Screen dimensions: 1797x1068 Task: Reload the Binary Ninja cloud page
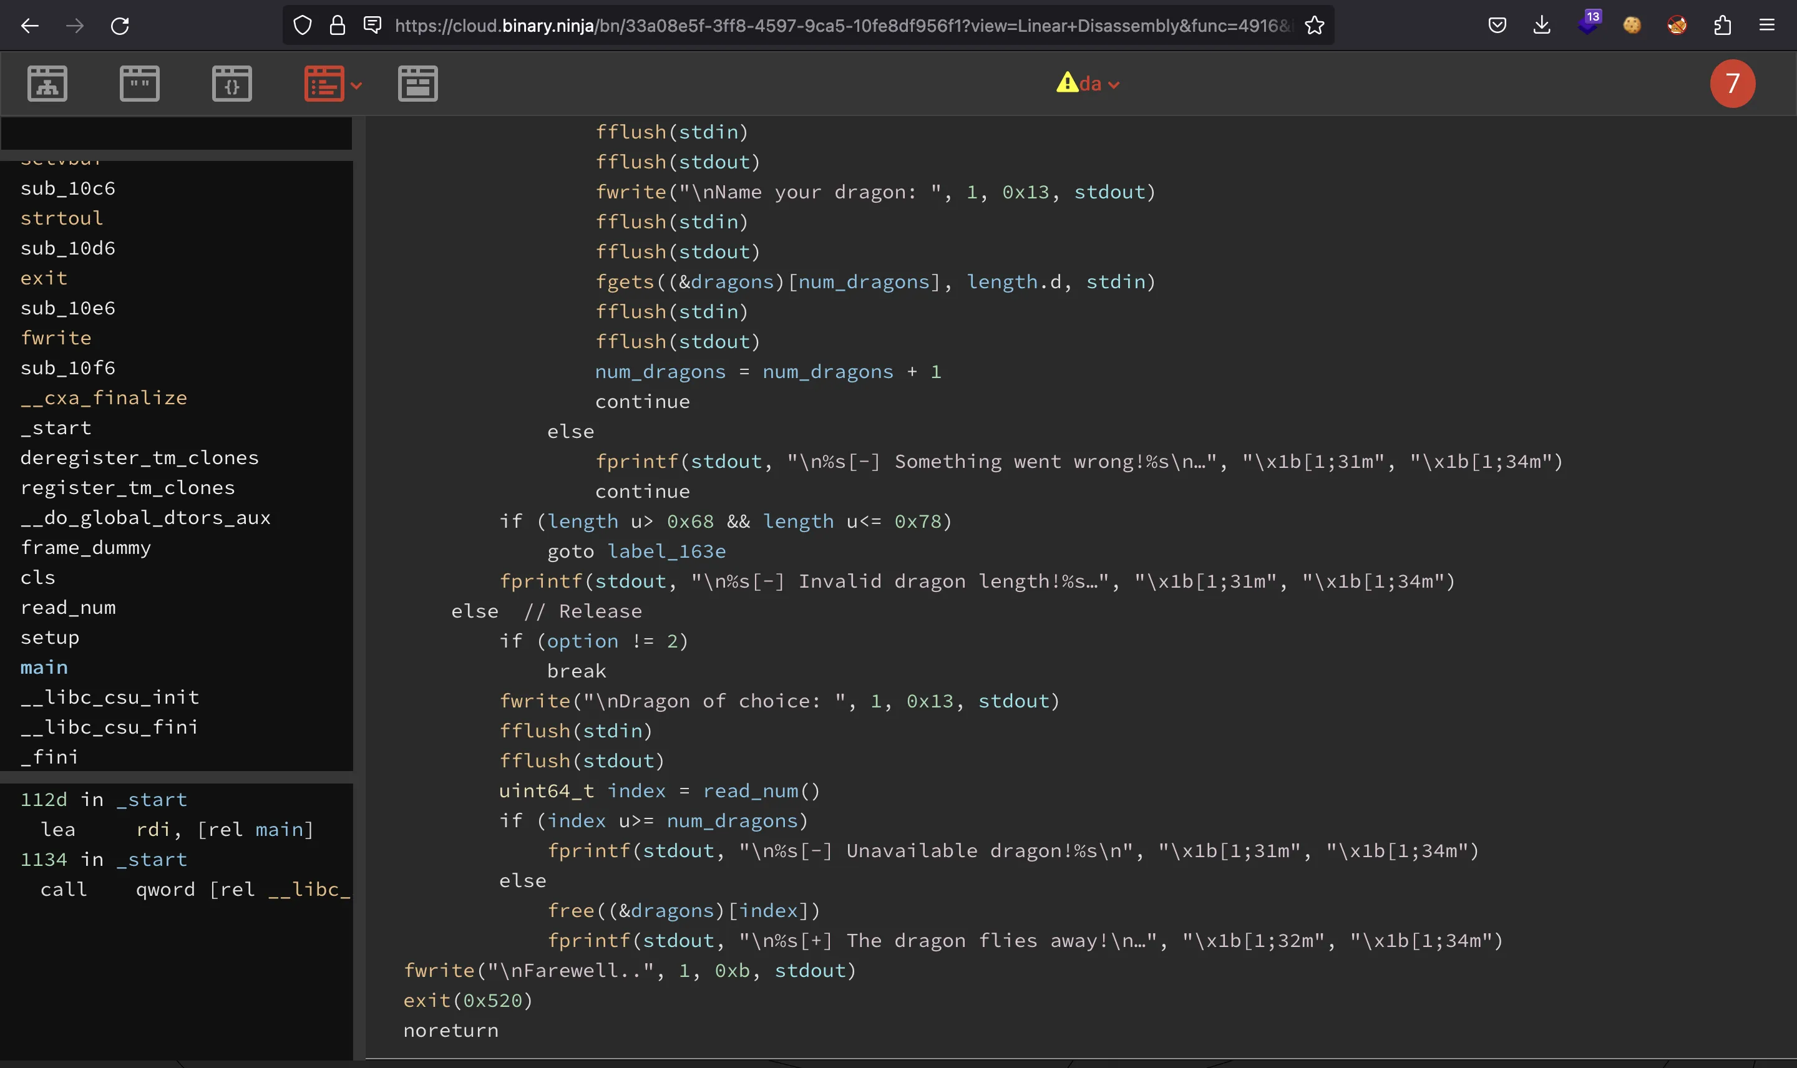click(x=120, y=26)
